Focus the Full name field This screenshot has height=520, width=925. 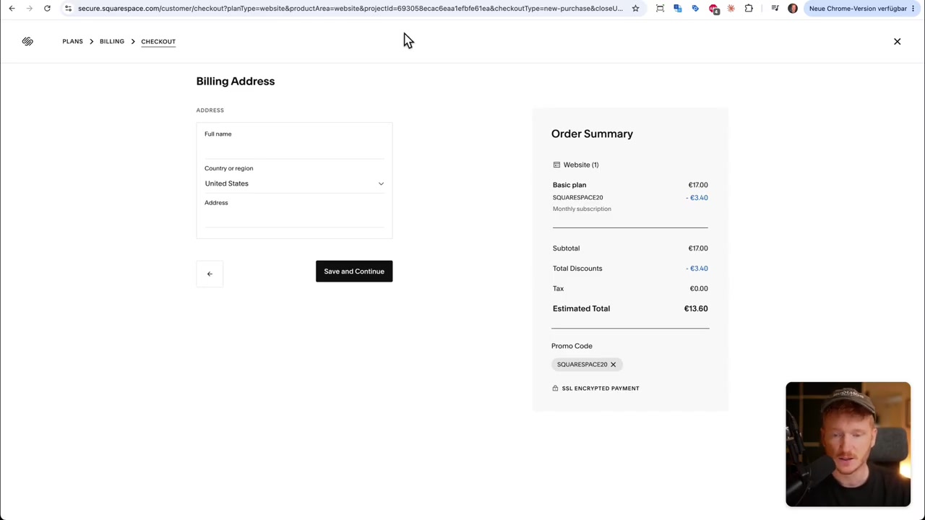pyautogui.click(x=294, y=149)
